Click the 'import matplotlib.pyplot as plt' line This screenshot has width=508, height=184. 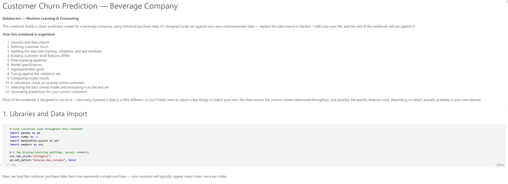(34, 140)
